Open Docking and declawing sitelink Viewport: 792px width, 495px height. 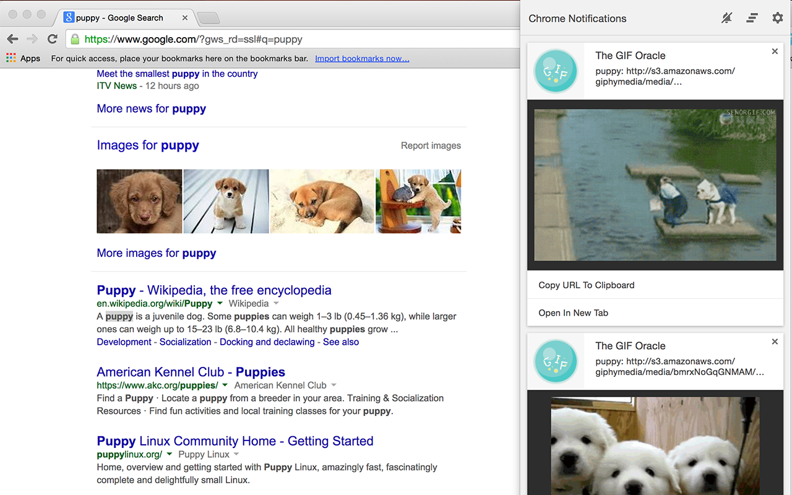click(x=267, y=342)
